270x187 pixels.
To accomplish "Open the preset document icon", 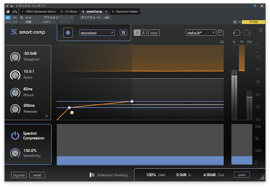I will 22,18.
